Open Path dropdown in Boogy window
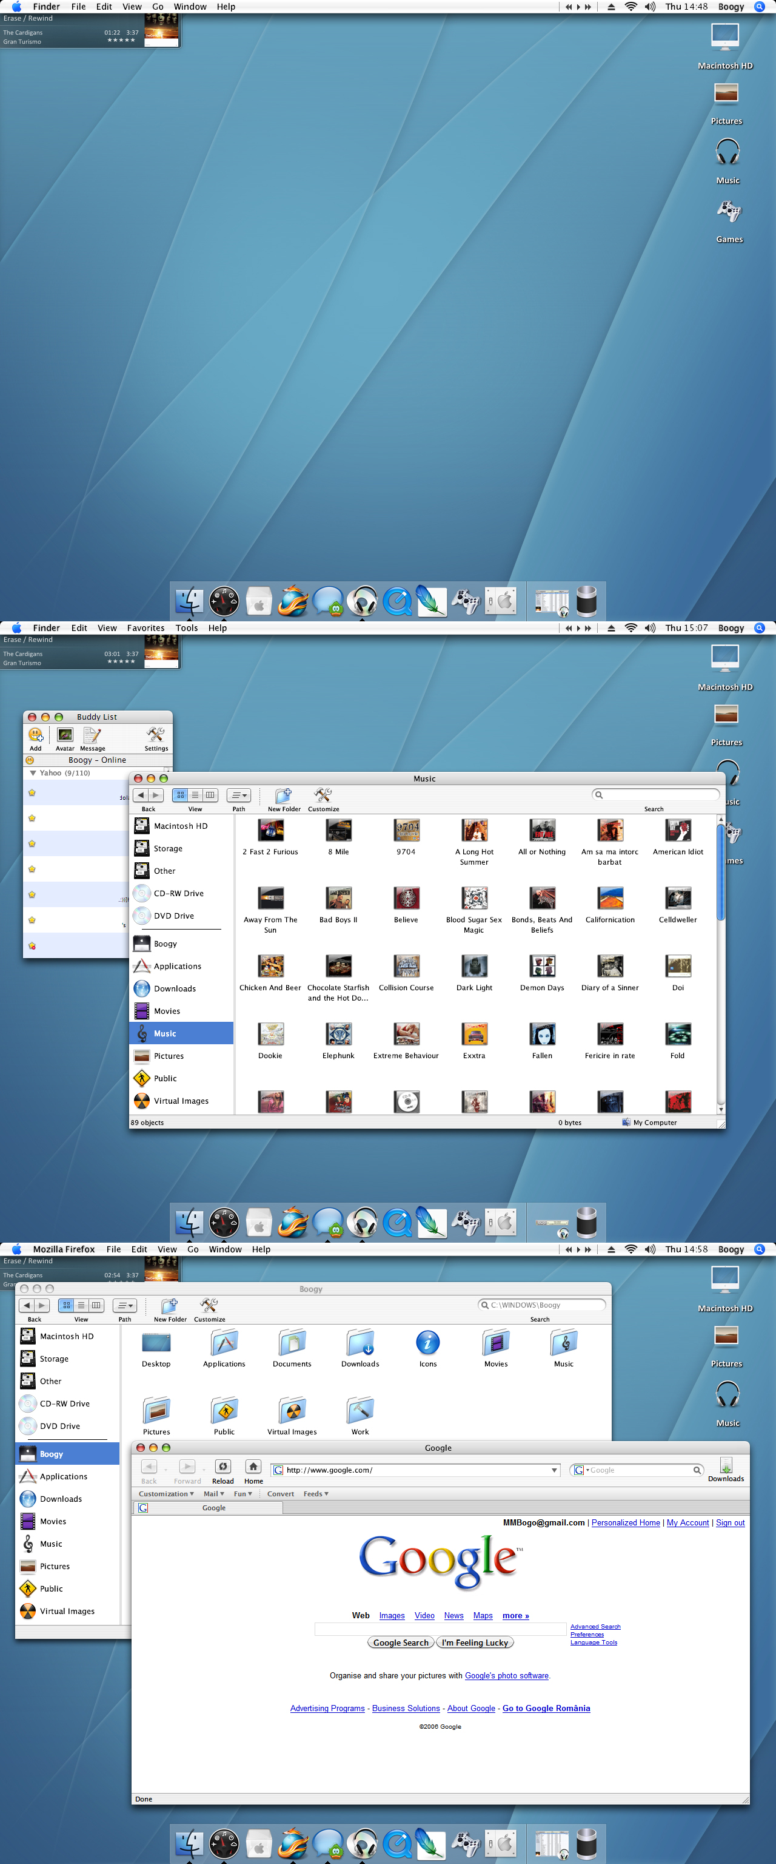Image resolution: width=776 pixels, height=1864 pixels. (x=124, y=1305)
